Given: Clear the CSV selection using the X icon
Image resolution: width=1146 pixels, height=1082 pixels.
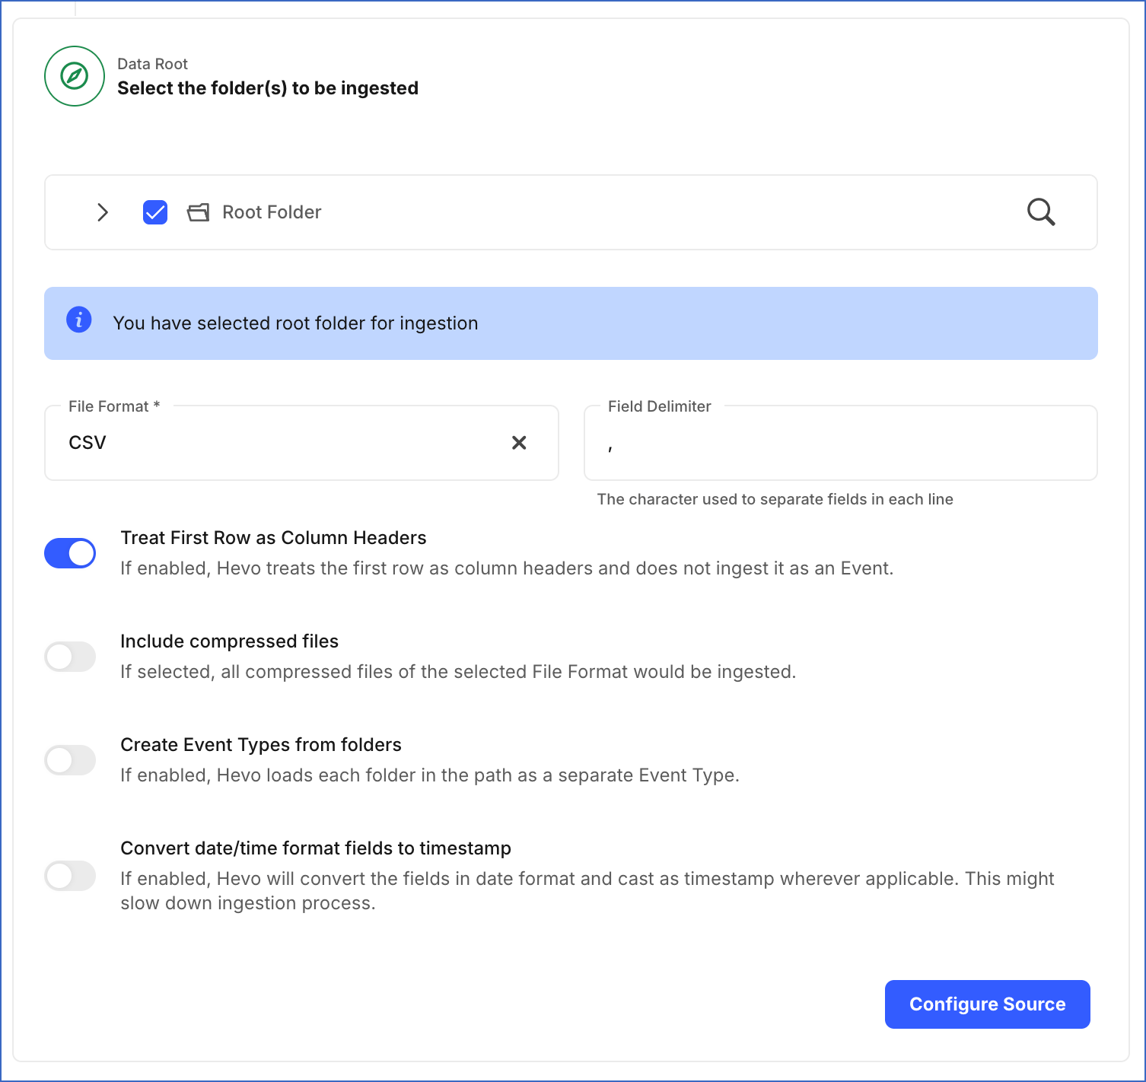Looking at the screenshot, I should coord(520,442).
